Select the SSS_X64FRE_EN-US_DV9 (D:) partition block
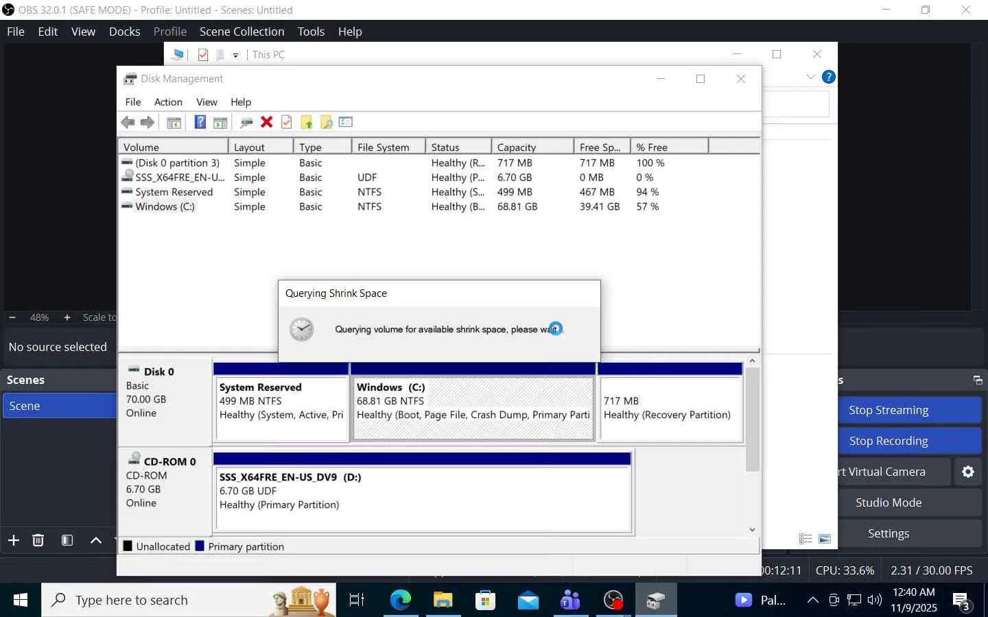The width and height of the screenshot is (988, 617). pos(422,492)
